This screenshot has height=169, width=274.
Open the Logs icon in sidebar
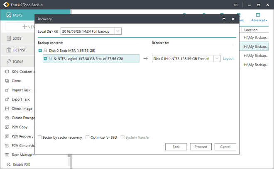coord(9,38)
